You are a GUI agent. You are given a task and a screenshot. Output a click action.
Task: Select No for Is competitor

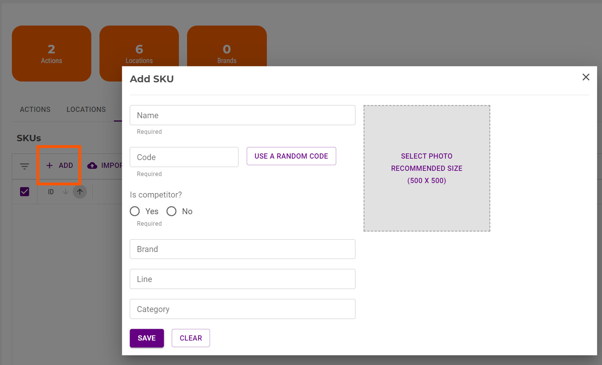click(x=171, y=211)
